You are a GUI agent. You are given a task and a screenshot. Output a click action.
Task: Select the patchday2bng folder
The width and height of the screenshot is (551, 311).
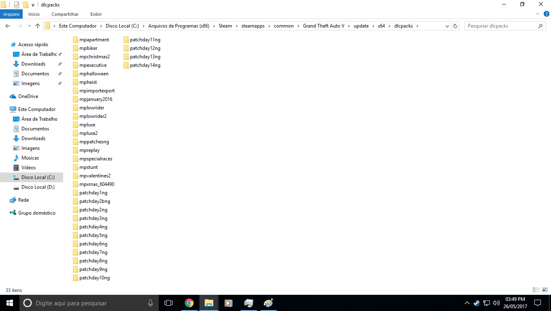(92, 201)
